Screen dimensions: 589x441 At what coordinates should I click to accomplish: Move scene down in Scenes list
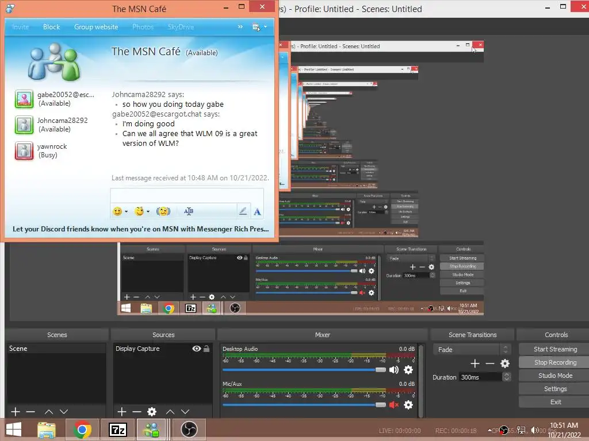click(64, 412)
